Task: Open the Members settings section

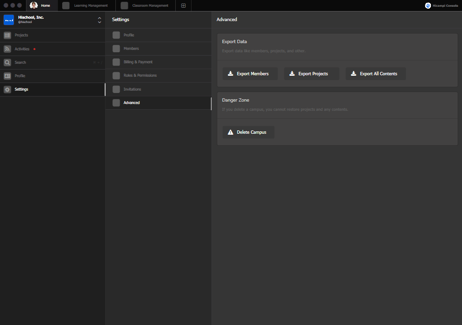Action: (131, 48)
